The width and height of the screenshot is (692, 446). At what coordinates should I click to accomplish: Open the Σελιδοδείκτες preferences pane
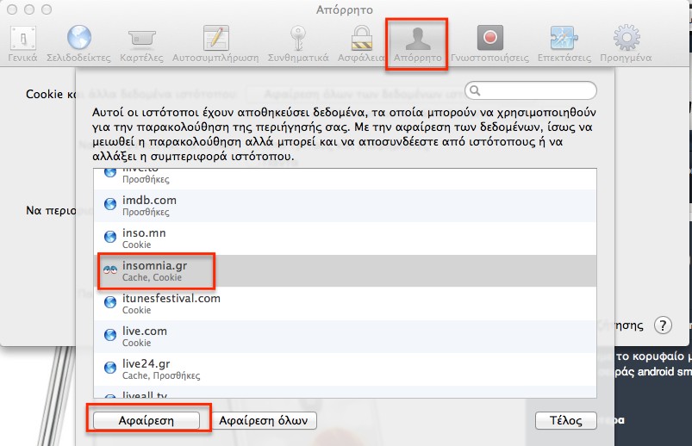pyautogui.click(x=78, y=44)
